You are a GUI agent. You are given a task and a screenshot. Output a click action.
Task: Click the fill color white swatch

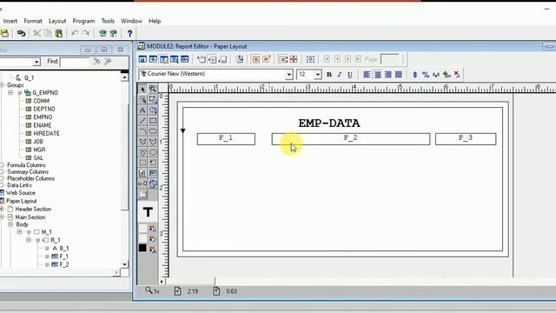pos(142,228)
